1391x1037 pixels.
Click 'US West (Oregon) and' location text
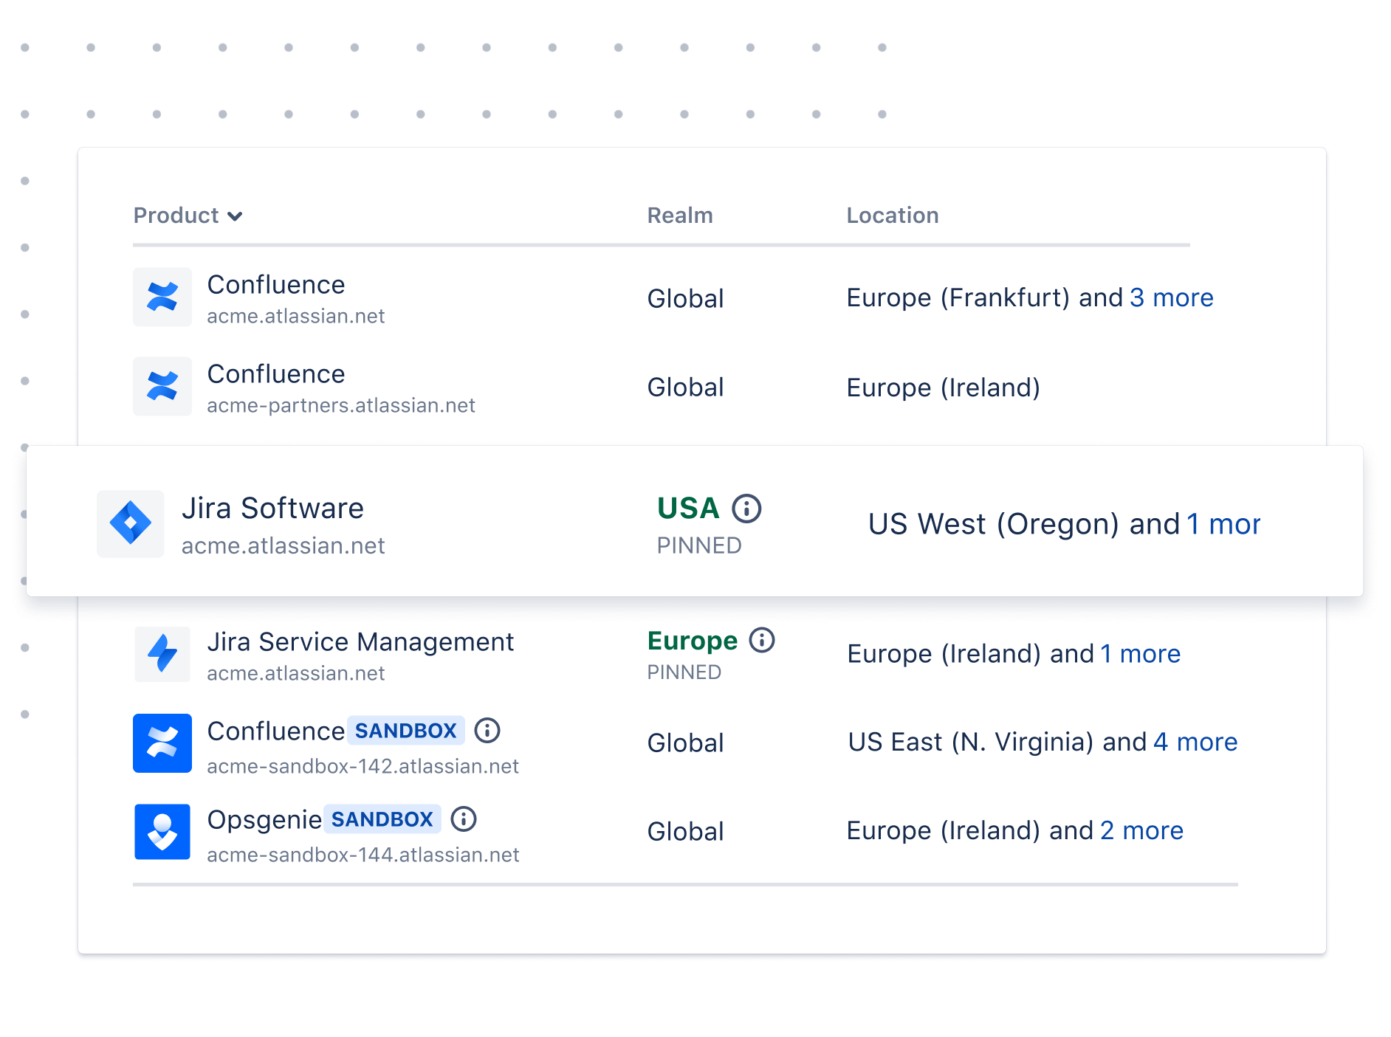click(x=1024, y=525)
